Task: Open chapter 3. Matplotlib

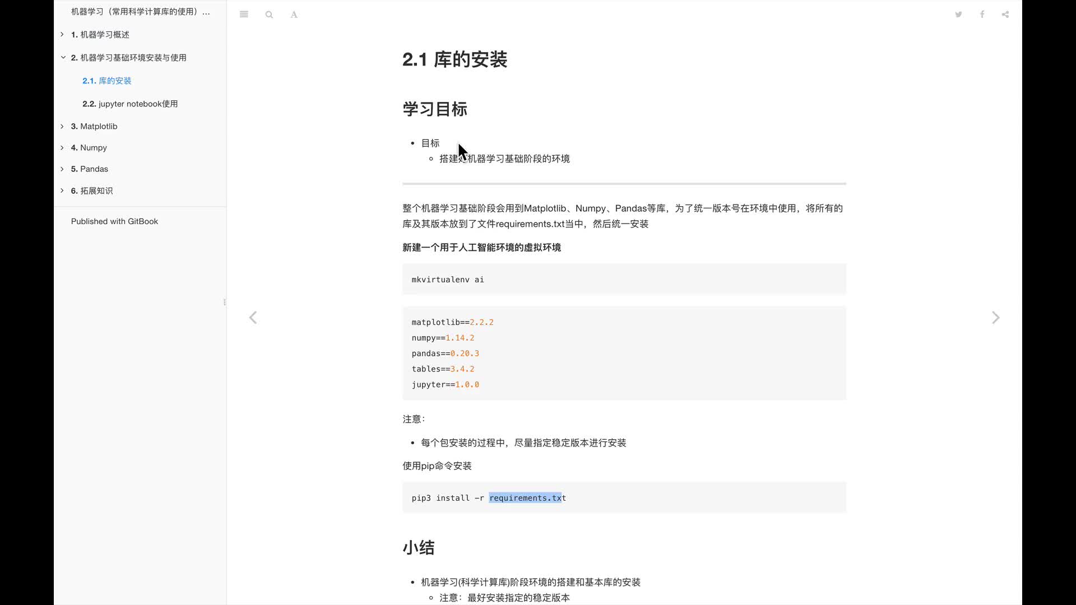Action: point(94,127)
